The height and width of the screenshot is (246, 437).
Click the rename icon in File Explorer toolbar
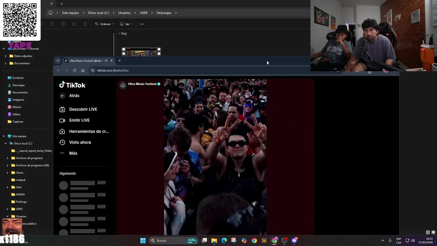[x=63, y=24]
